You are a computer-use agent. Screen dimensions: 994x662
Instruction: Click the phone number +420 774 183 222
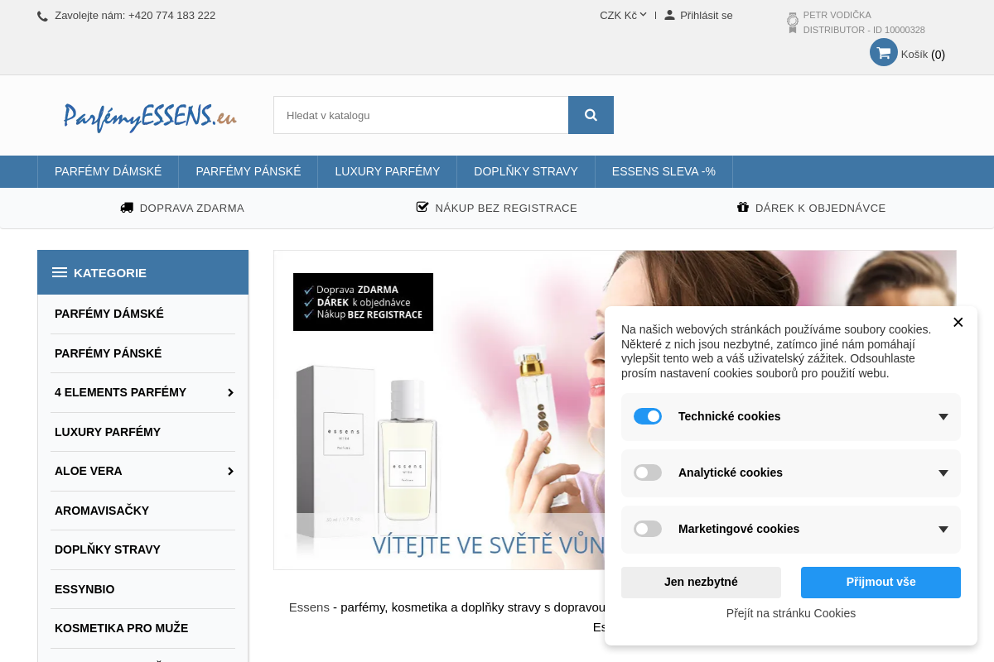coord(171,15)
